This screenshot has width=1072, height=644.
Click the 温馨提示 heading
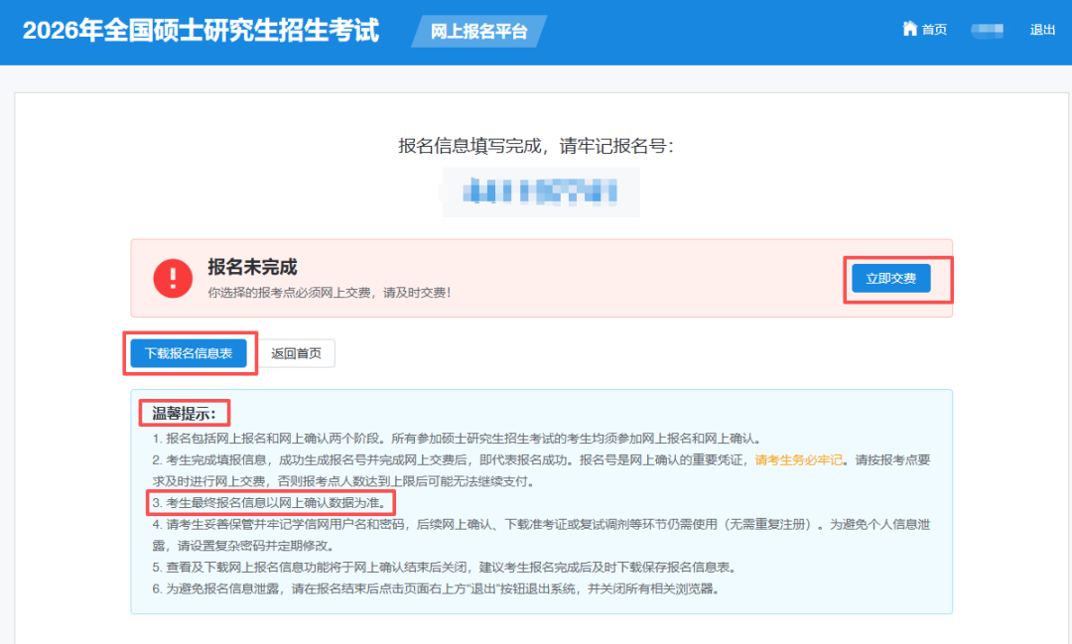point(184,413)
